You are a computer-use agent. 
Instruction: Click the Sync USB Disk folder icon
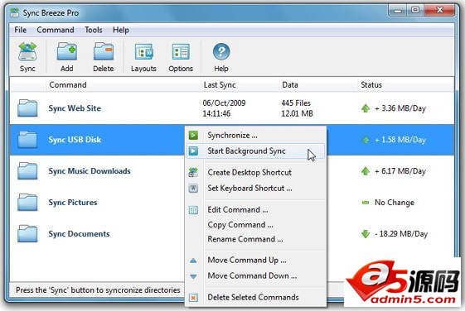[27, 140]
